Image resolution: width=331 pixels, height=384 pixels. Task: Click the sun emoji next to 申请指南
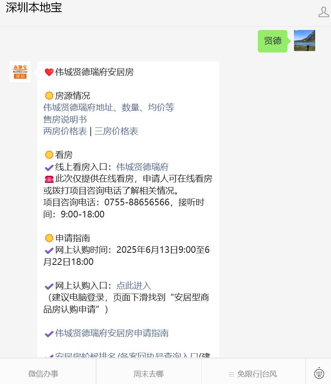tap(49, 238)
